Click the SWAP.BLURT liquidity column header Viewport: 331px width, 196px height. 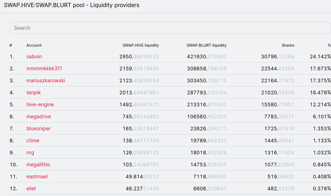tap(206, 45)
